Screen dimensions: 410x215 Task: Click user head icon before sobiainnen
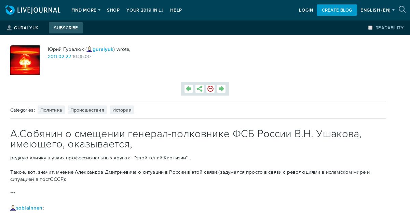coord(13,208)
